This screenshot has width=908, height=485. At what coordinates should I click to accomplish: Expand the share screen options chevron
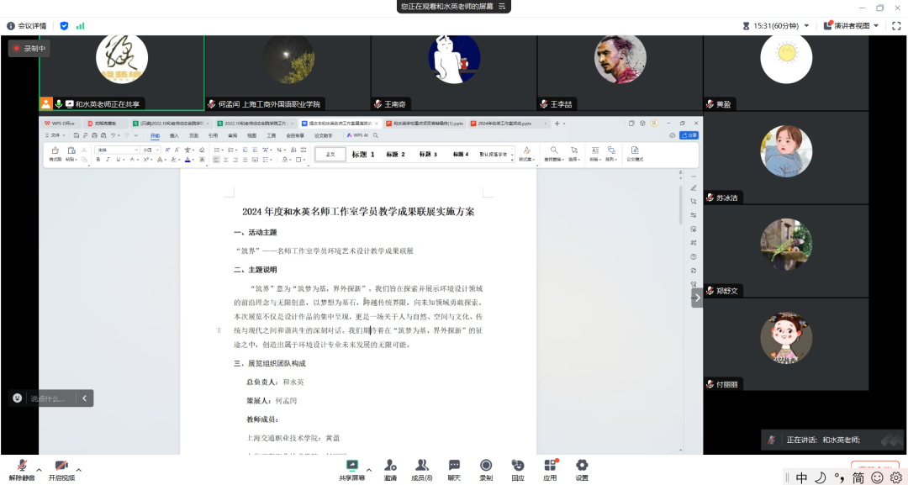pyautogui.click(x=367, y=470)
